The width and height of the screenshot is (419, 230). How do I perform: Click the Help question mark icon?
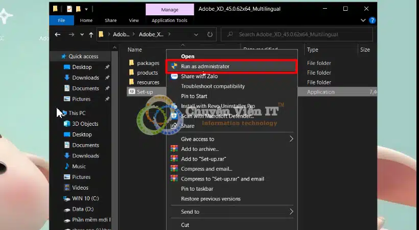[x=372, y=20]
